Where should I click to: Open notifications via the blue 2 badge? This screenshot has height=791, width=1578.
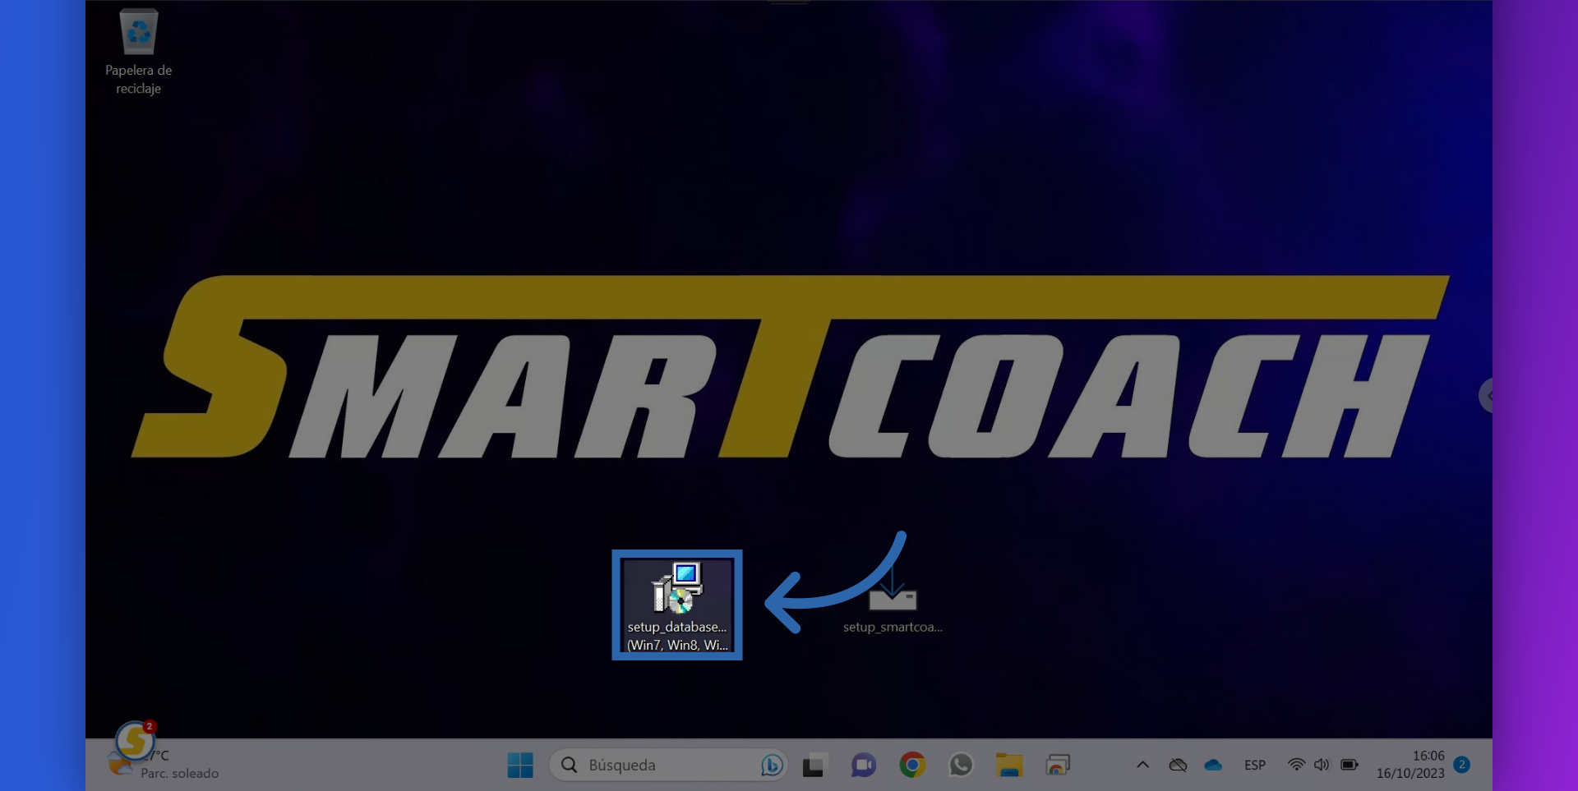(1463, 765)
